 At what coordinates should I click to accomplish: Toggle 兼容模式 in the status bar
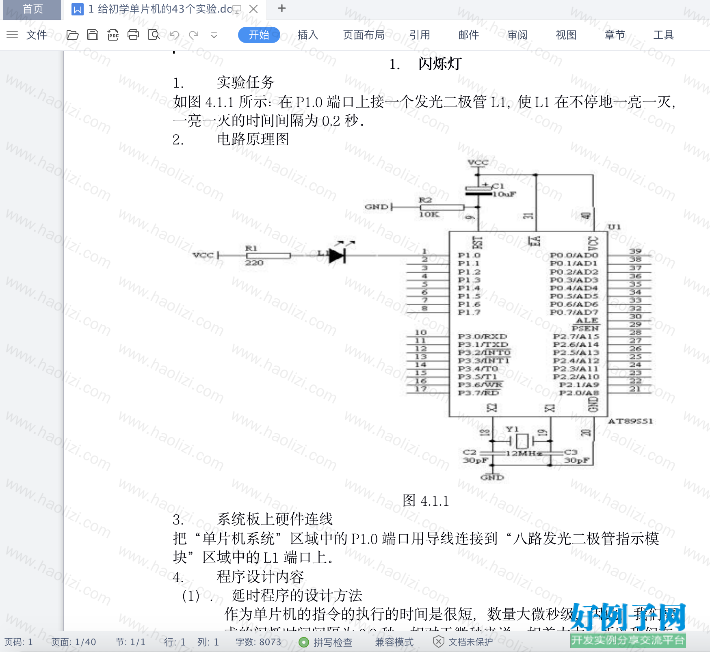394,642
